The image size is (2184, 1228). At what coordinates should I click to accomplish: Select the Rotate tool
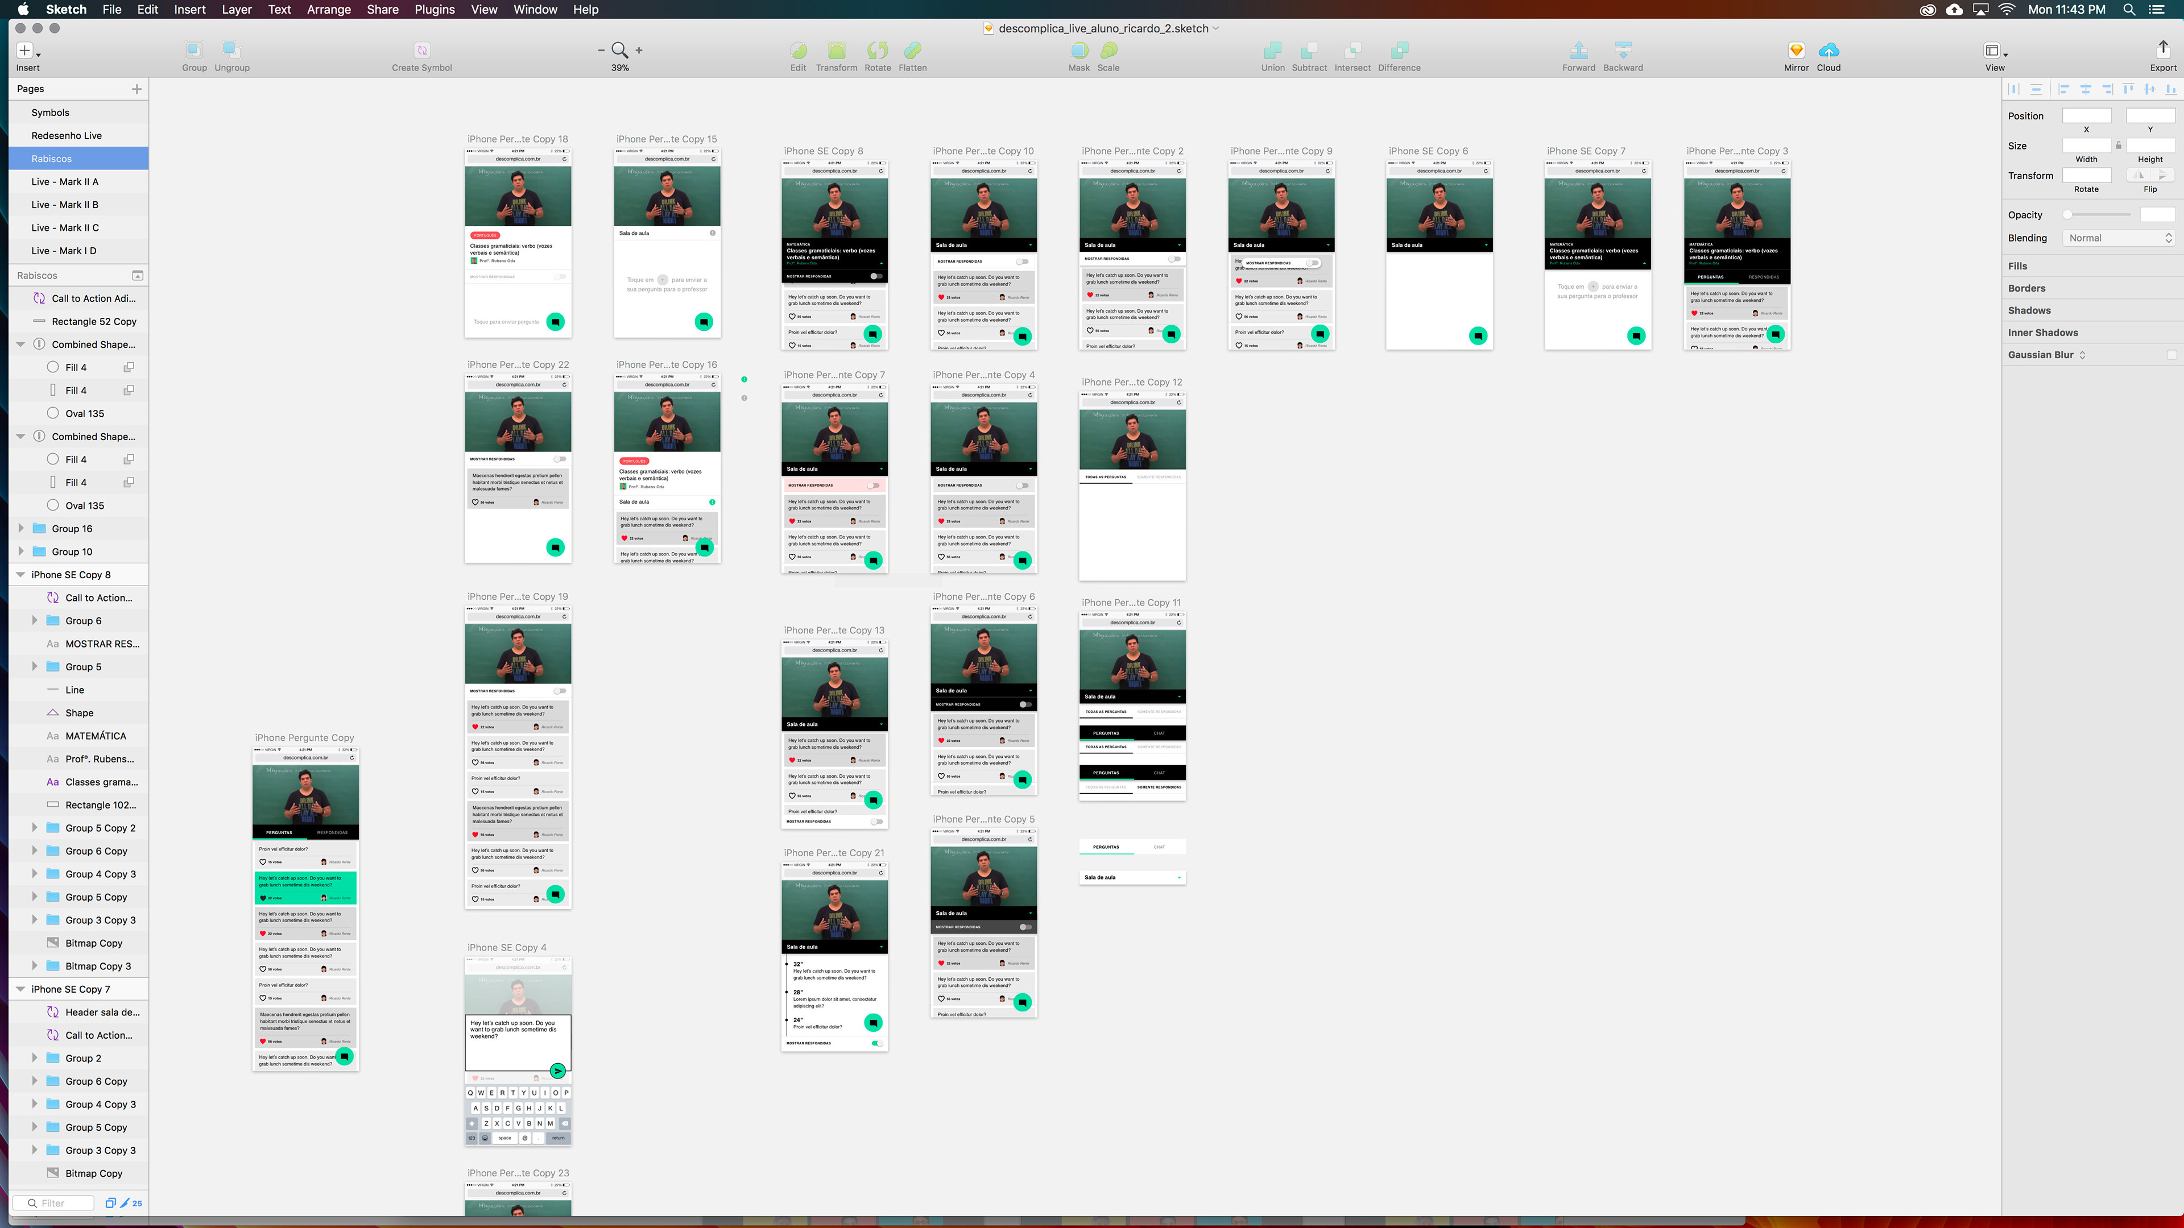(x=878, y=50)
